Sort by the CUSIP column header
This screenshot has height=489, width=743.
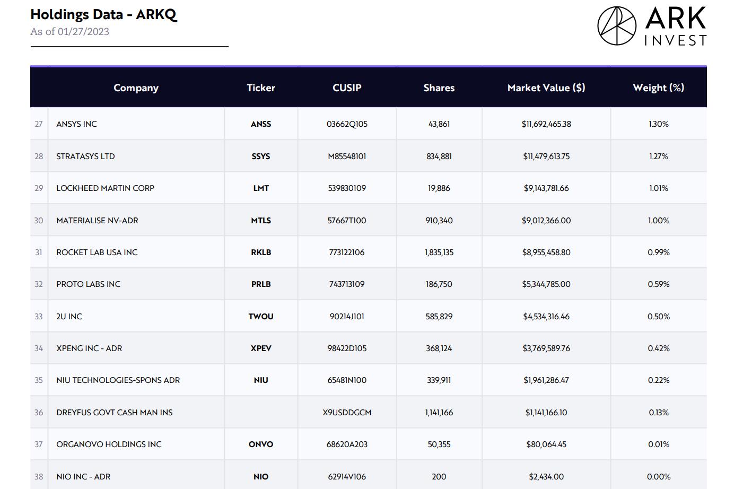[x=347, y=88]
